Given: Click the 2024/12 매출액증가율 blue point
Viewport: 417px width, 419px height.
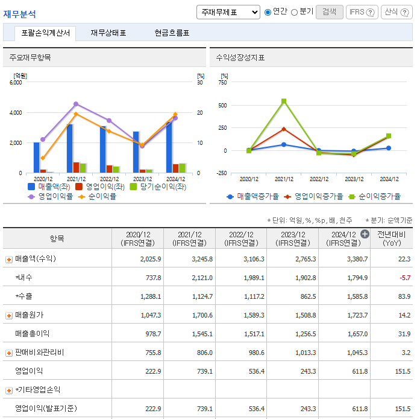Looking at the screenshot, I should tap(389, 148).
